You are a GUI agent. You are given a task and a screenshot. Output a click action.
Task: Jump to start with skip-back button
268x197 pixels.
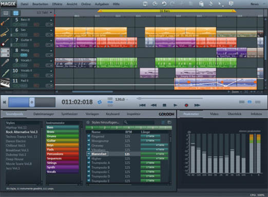tap(142, 105)
